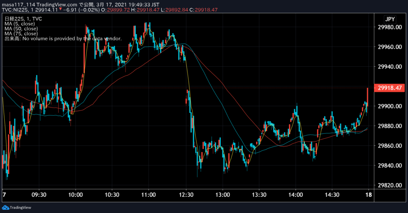This screenshot has width=408, height=213.
Task: Click the MA (50, close) indicator legend
Action: point(21,29)
